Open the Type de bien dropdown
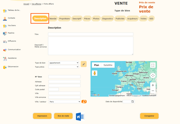The height and width of the screenshot is (124, 180). pos(64,63)
